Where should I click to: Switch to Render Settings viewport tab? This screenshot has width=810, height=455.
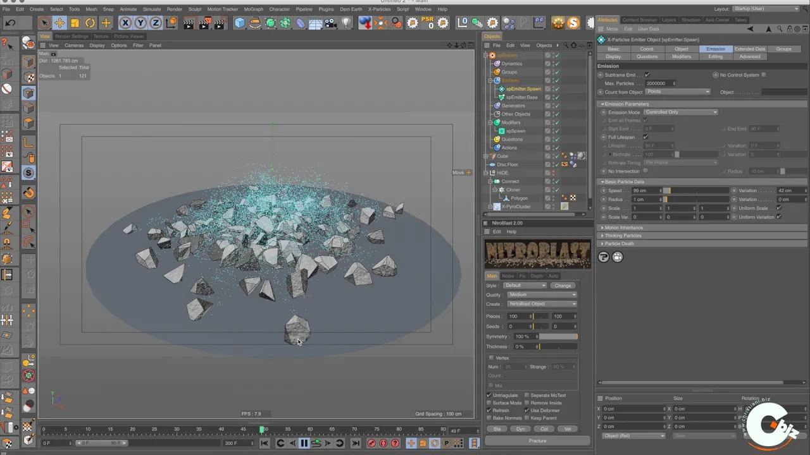tap(72, 36)
